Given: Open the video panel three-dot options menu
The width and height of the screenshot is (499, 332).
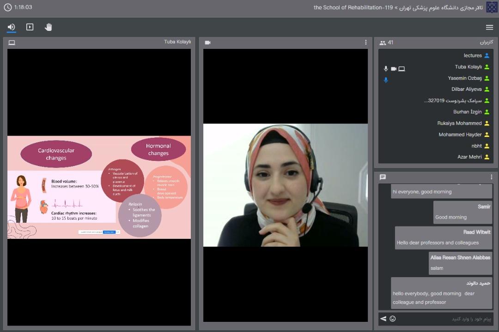Looking at the screenshot, I should click(x=365, y=42).
